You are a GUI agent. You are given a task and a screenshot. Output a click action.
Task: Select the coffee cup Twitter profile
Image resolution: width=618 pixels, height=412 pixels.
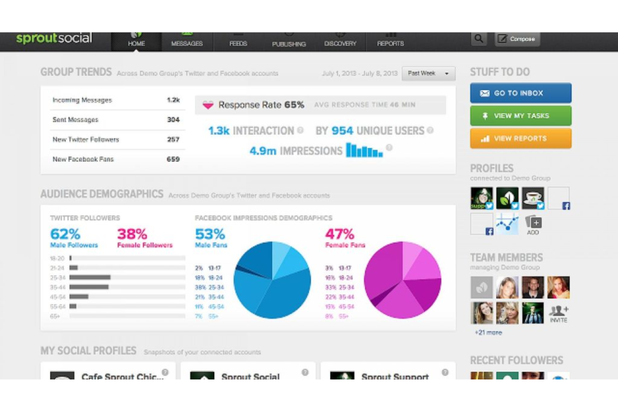pyautogui.click(x=533, y=198)
